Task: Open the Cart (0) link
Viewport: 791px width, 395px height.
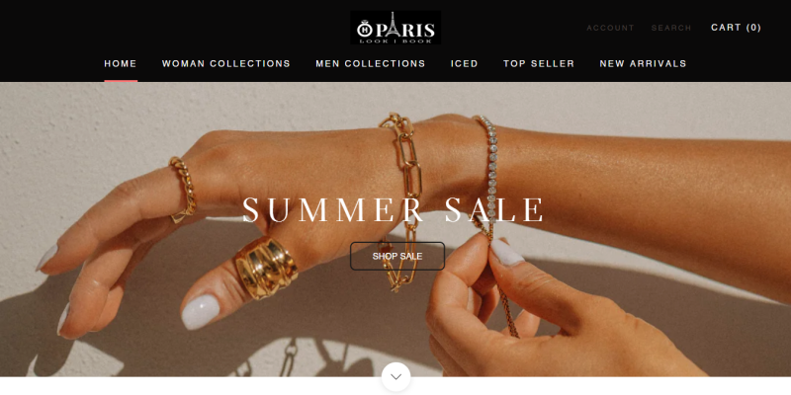Action: click(736, 28)
